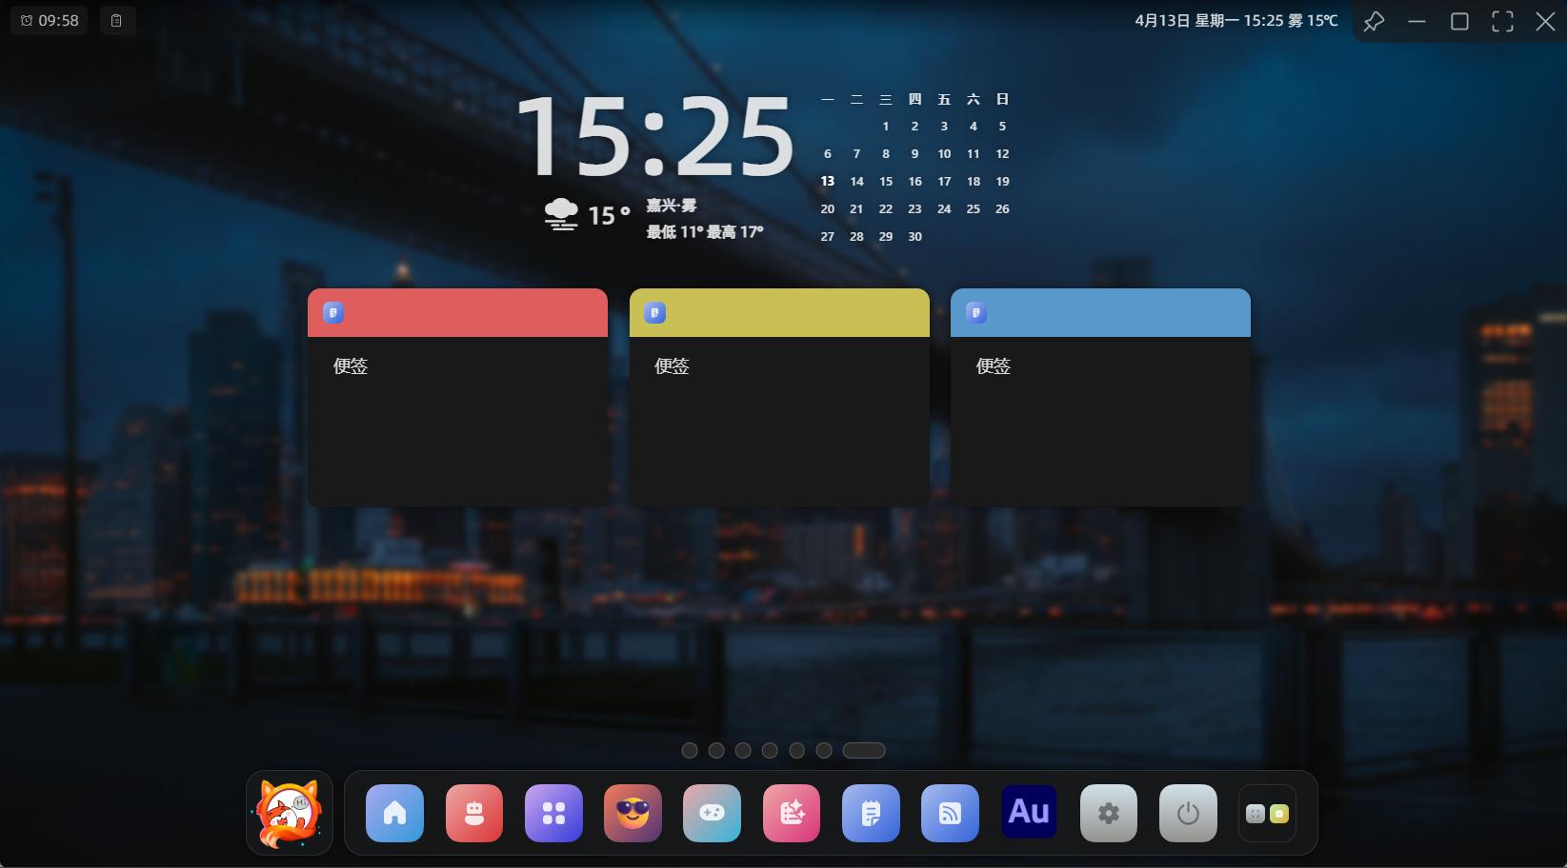The width and height of the screenshot is (1567, 868).
Task: Open the clipboard icon at top left
Action: (116, 20)
